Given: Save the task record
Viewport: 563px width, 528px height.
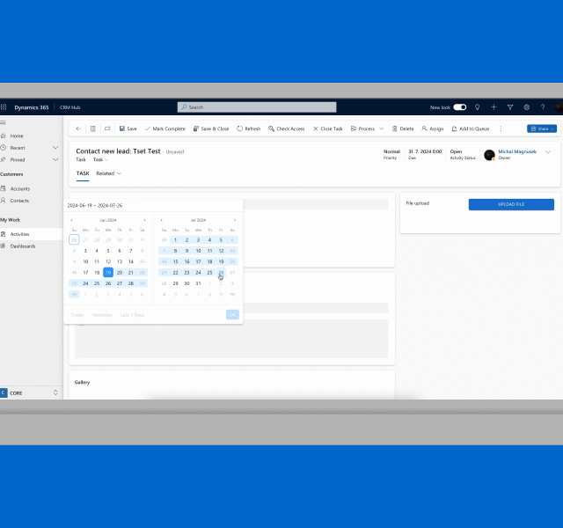Looking at the screenshot, I should pyautogui.click(x=128, y=128).
